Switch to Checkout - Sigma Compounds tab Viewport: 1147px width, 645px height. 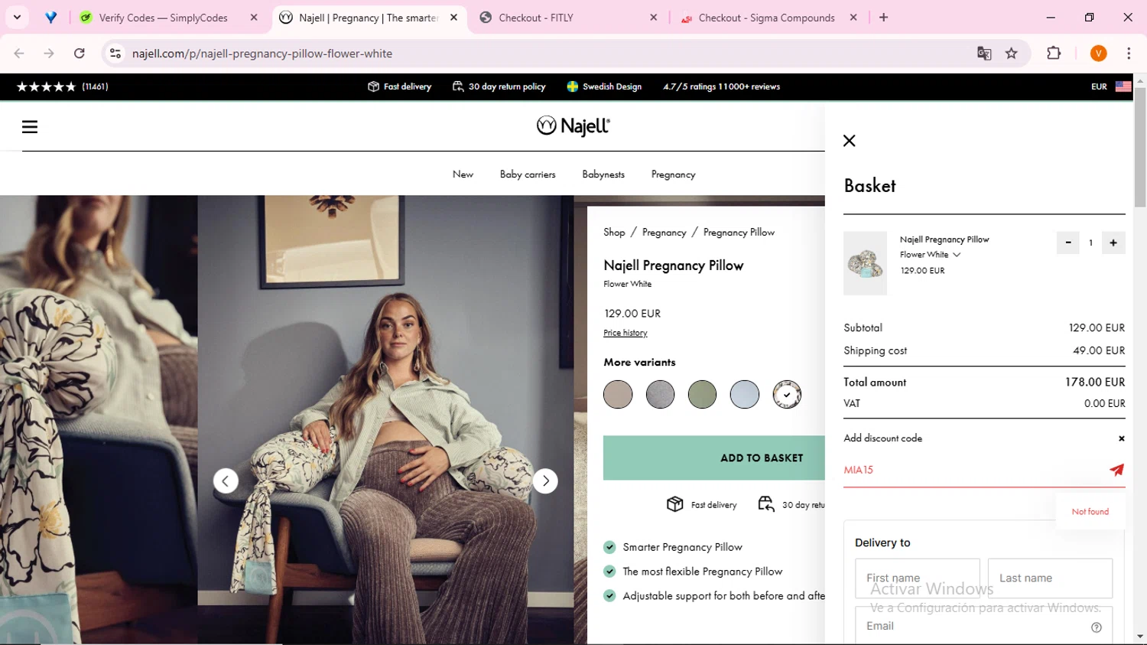(x=767, y=18)
